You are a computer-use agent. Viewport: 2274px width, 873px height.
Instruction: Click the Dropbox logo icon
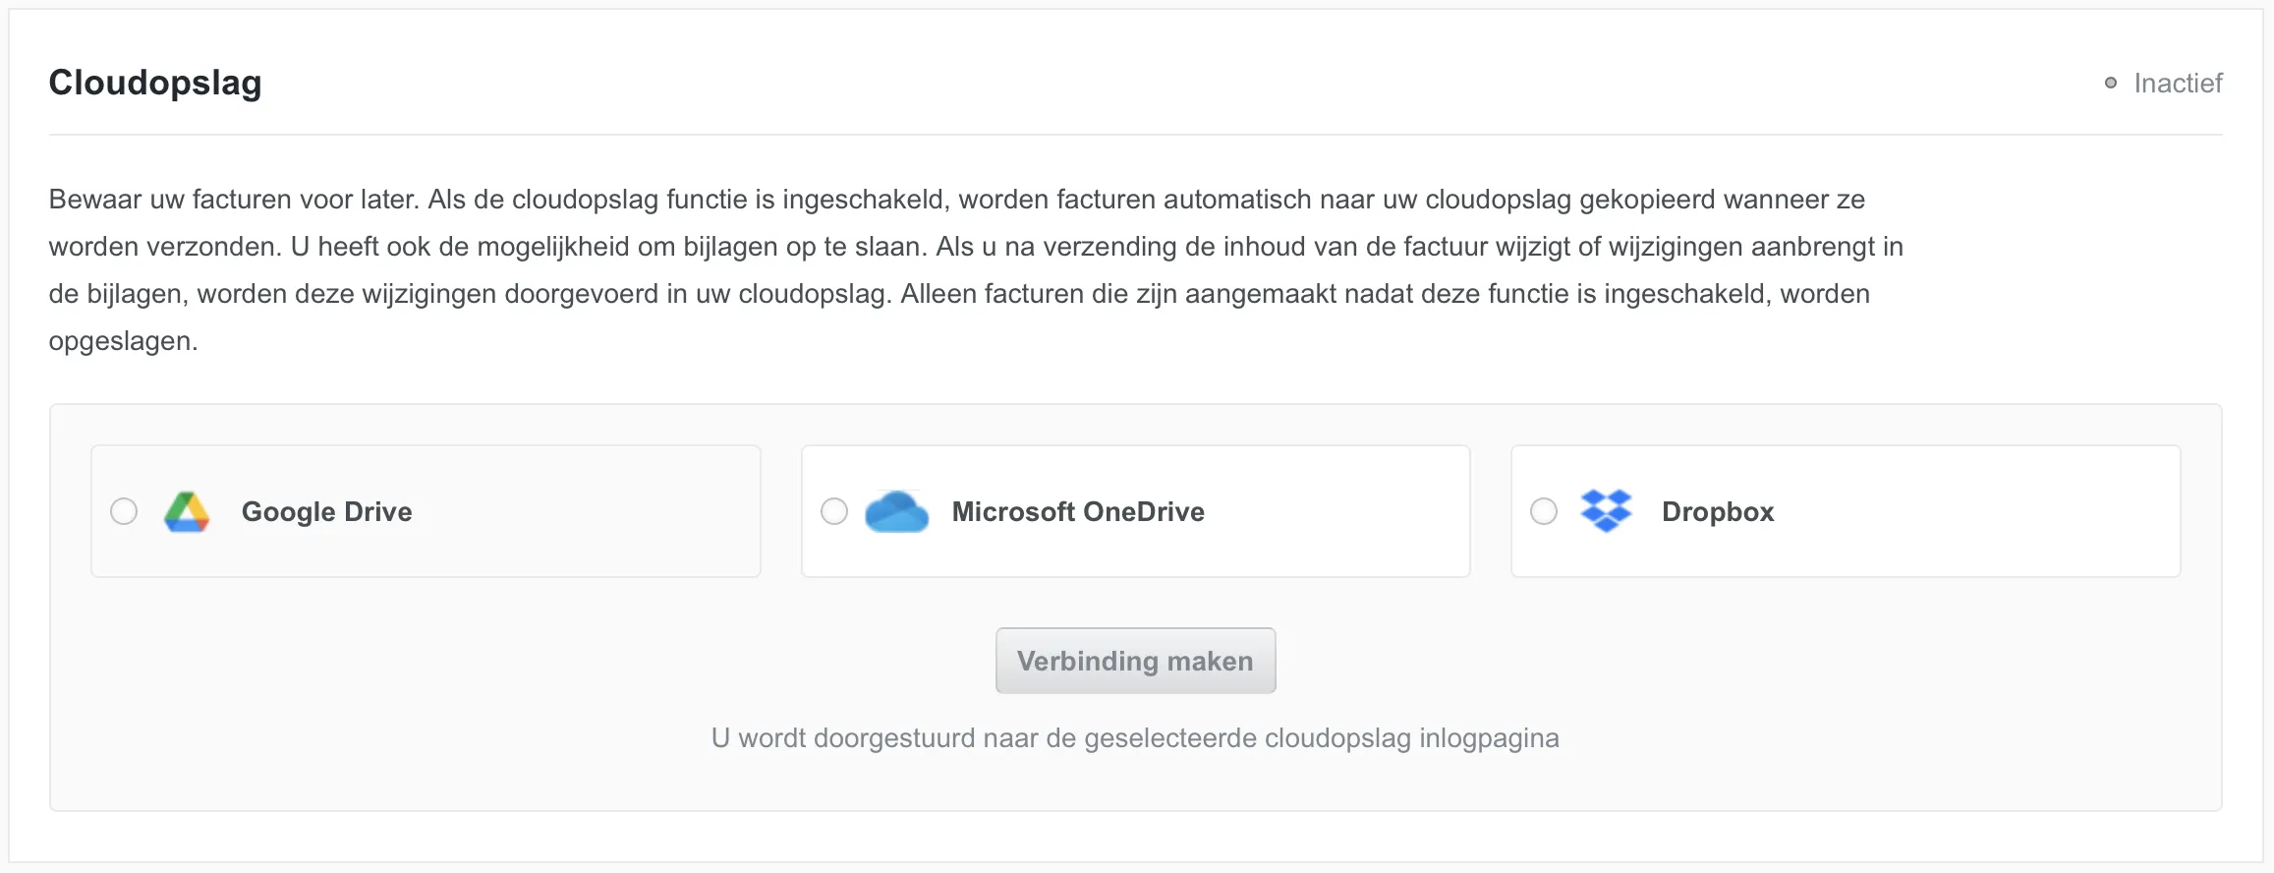(x=1606, y=511)
